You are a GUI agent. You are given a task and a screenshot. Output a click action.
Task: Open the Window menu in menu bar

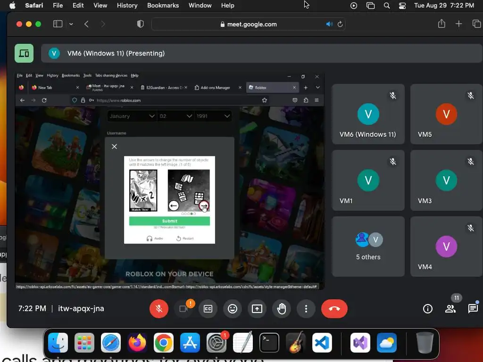pos(200,5)
